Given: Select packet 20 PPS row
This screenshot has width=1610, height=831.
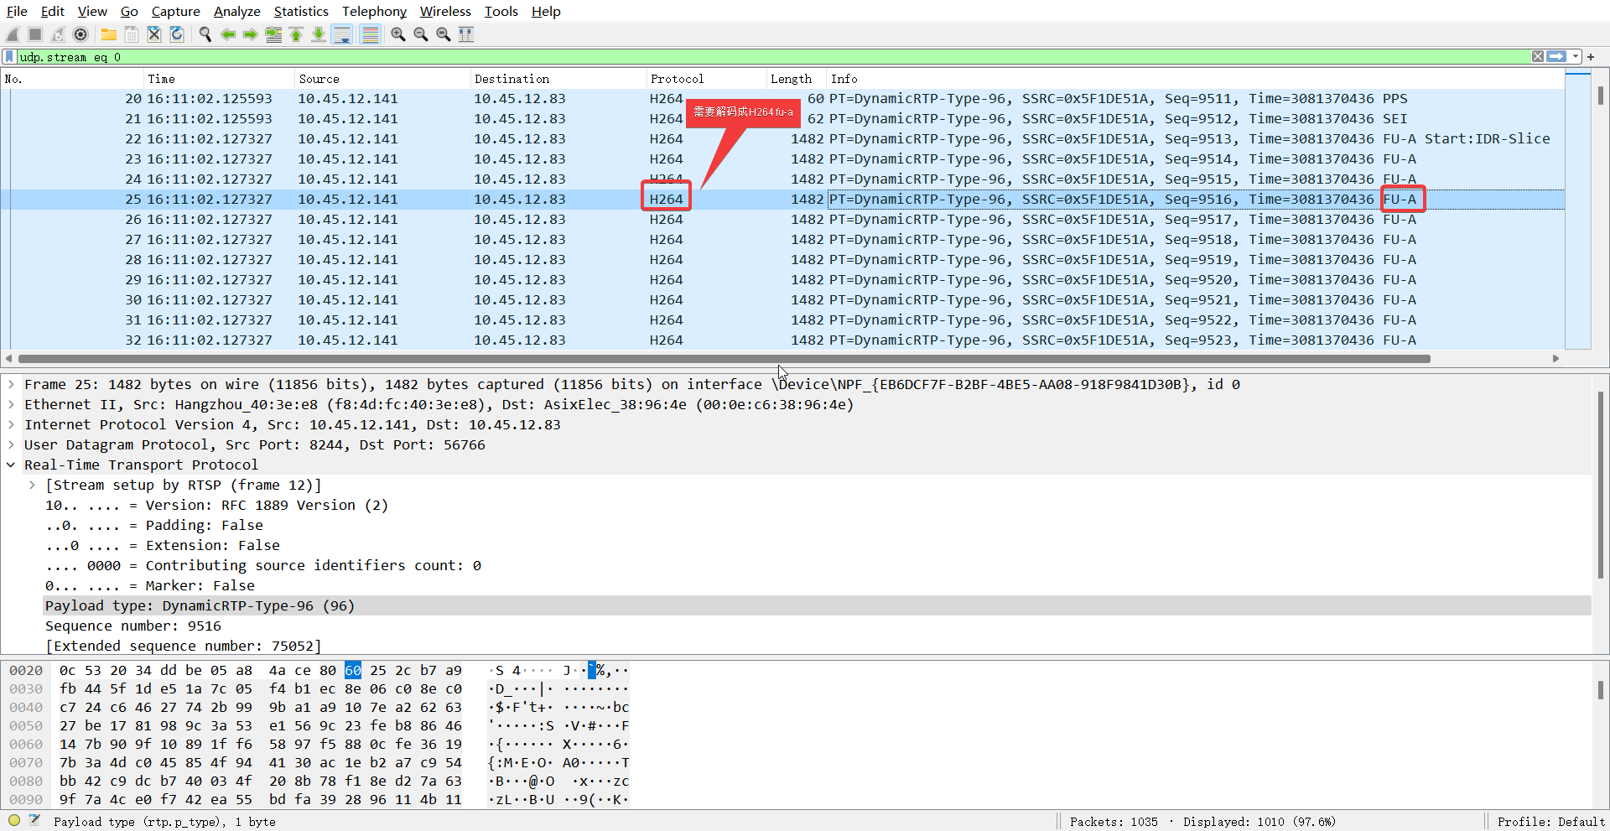Looking at the screenshot, I should [782, 98].
